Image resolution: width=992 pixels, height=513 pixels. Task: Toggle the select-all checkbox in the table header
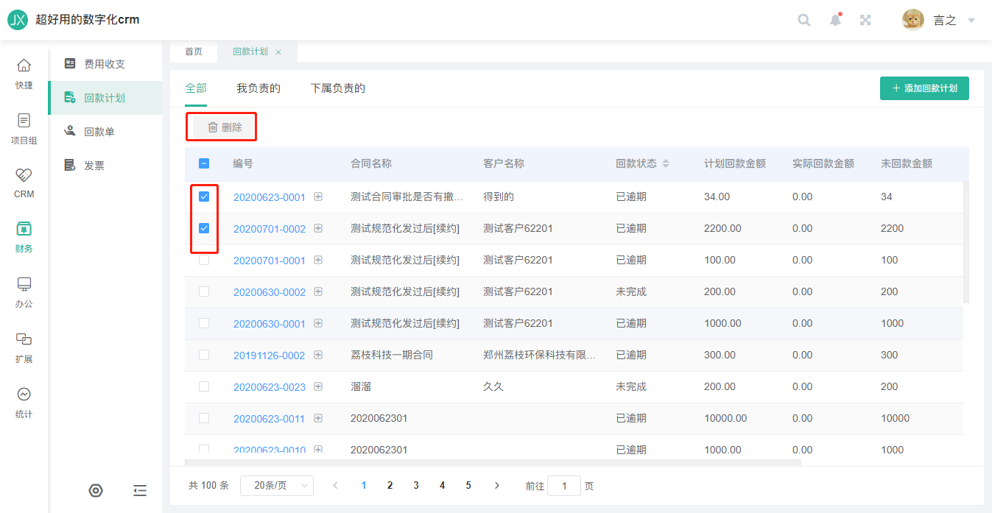204,163
